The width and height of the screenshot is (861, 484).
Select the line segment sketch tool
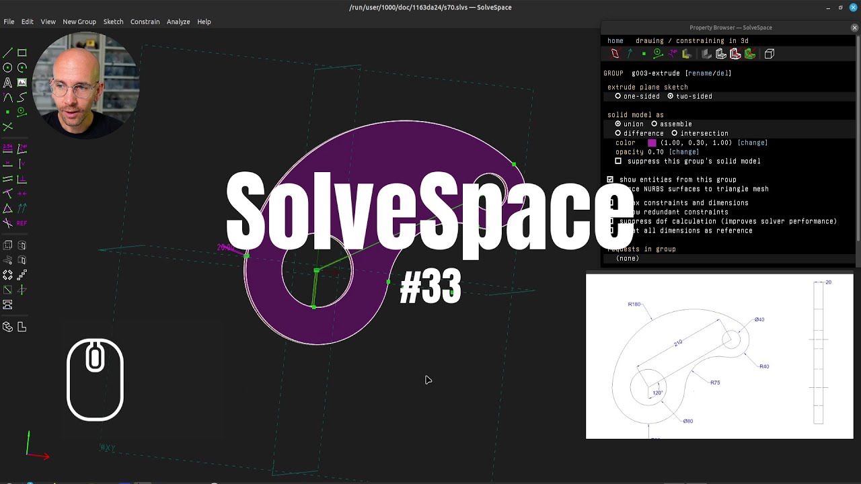point(7,53)
